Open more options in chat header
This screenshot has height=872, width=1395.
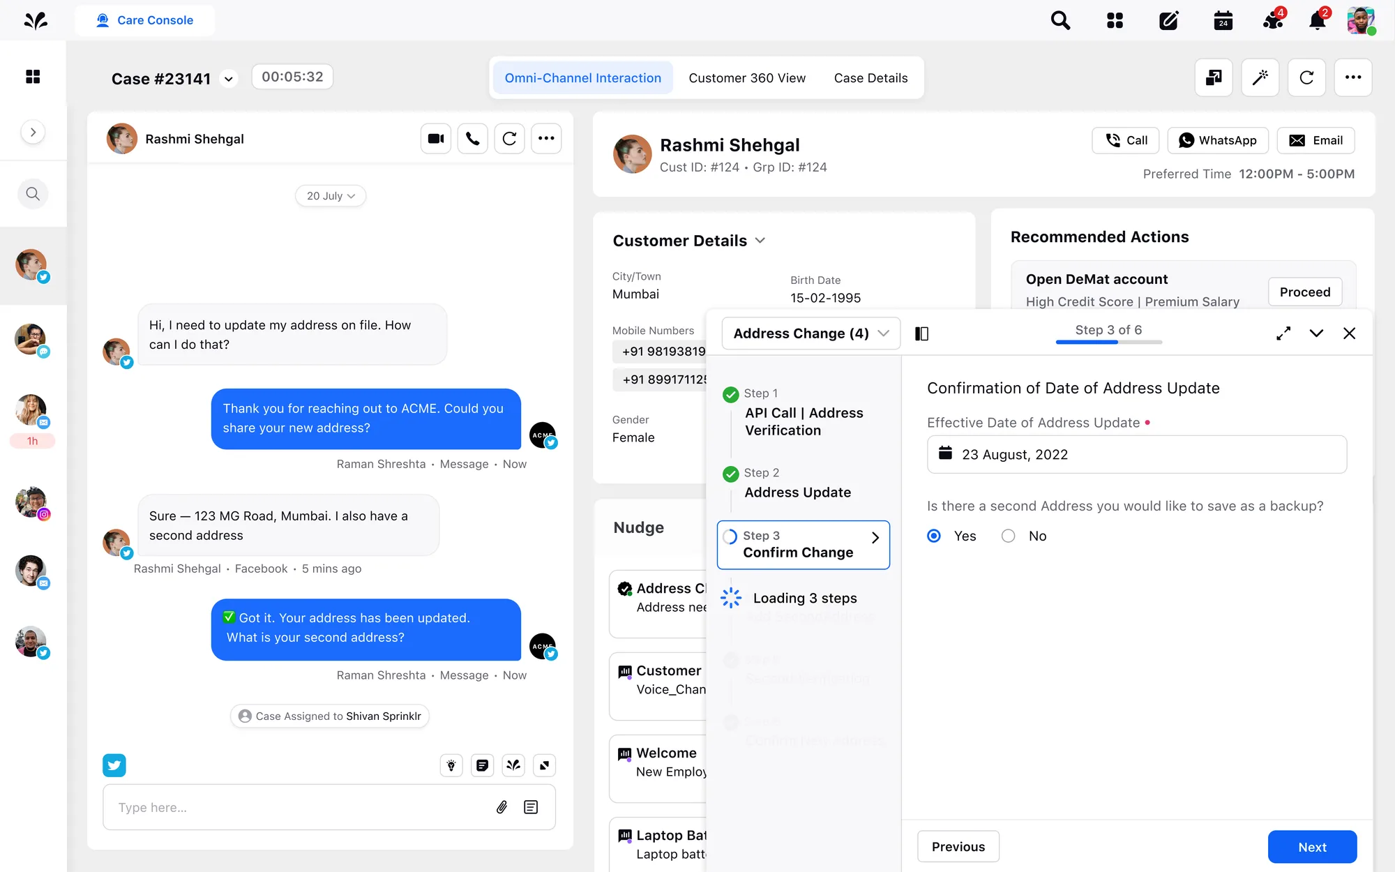pyautogui.click(x=547, y=139)
